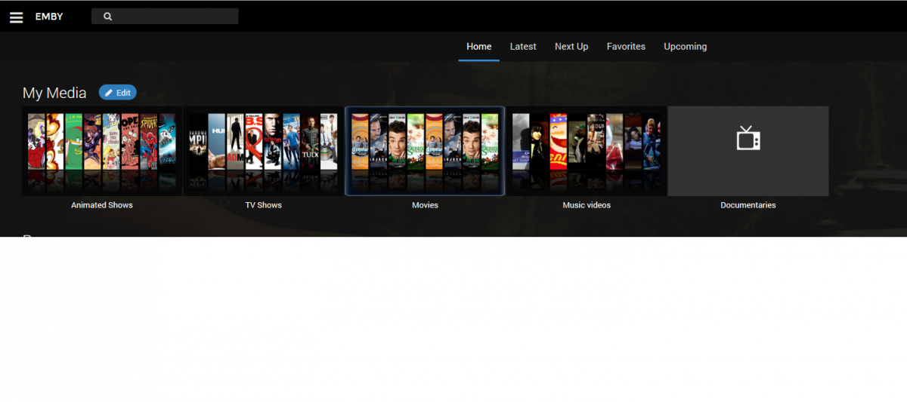Click the Documentaries TV icon

[x=748, y=139]
